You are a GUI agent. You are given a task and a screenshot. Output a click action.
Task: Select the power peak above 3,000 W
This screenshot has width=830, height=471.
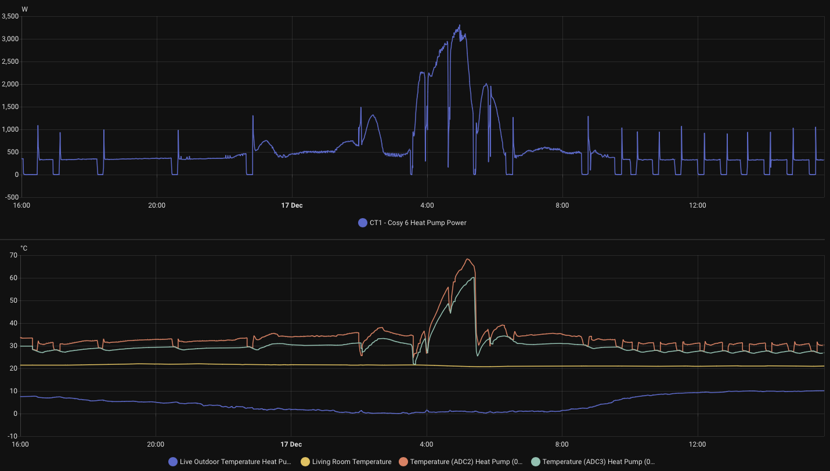click(x=460, y=26)
